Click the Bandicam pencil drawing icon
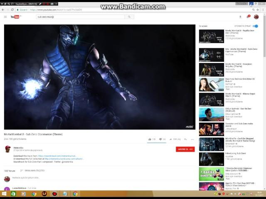The width and height of the screenshot is (266, 199). click(40, 4)
